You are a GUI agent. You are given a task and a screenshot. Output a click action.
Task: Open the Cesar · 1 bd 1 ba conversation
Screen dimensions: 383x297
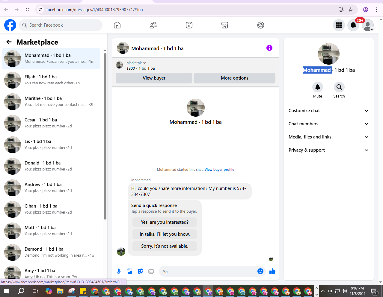click(x=51, y=123)
